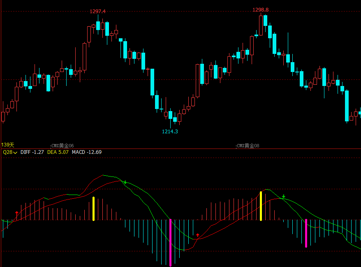The height and width of the screenshot is (267, 361).
Task: Click the 1298.8 high price label
Action: pyautogui.click(x=260, y=10)
